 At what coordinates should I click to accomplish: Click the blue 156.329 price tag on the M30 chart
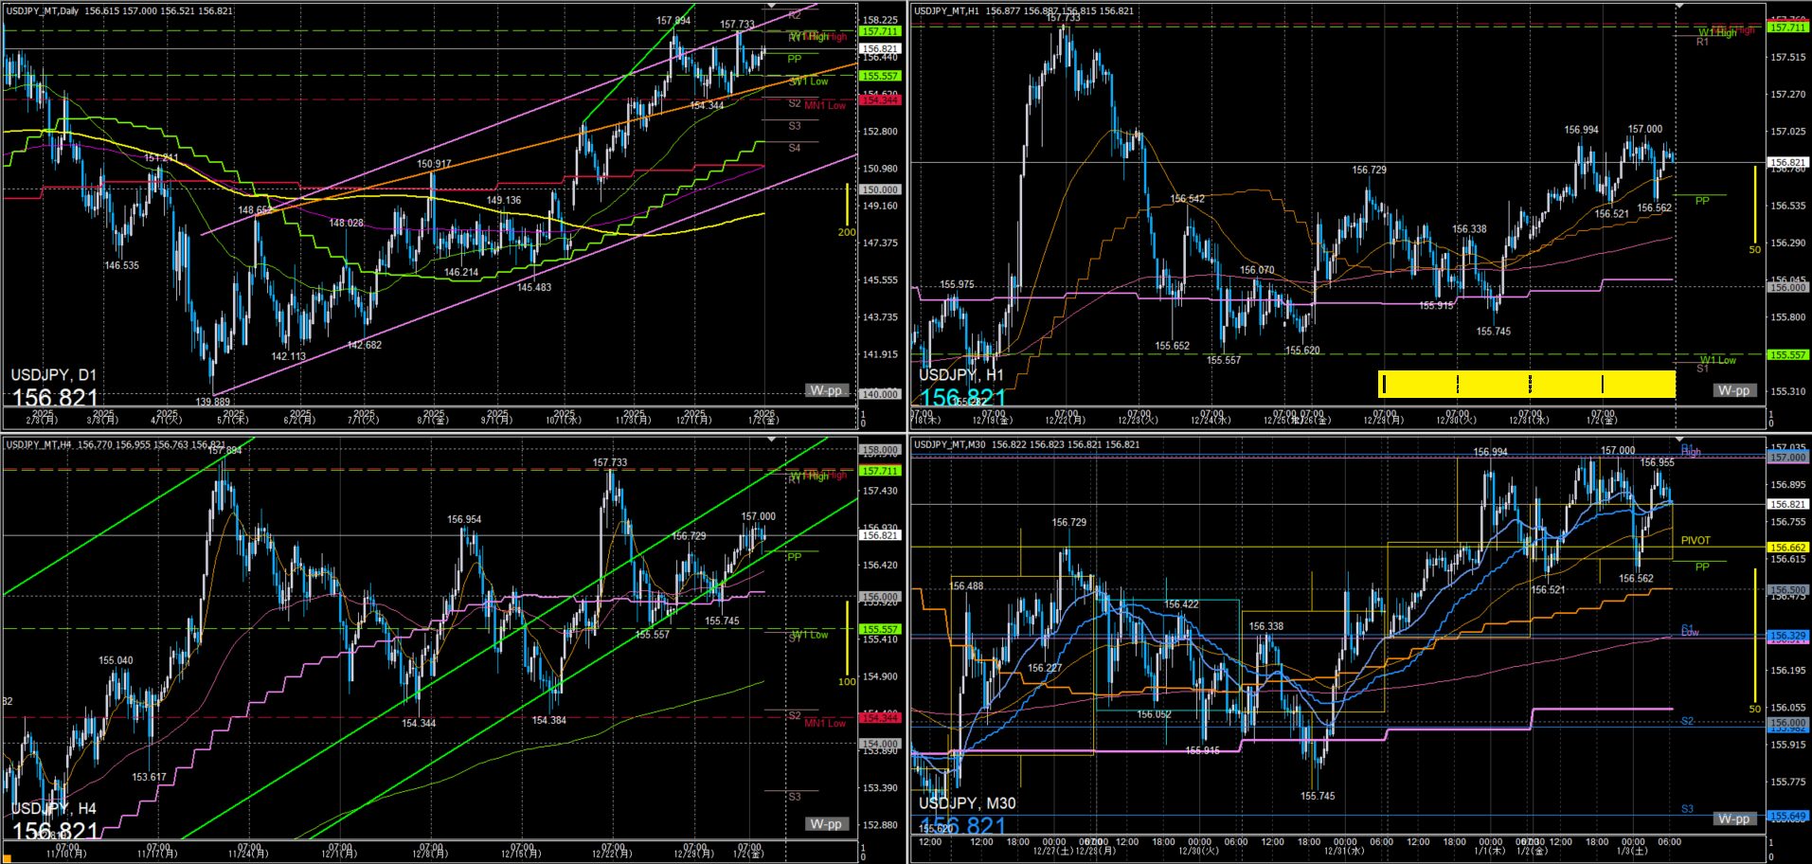coord(1786,636)
